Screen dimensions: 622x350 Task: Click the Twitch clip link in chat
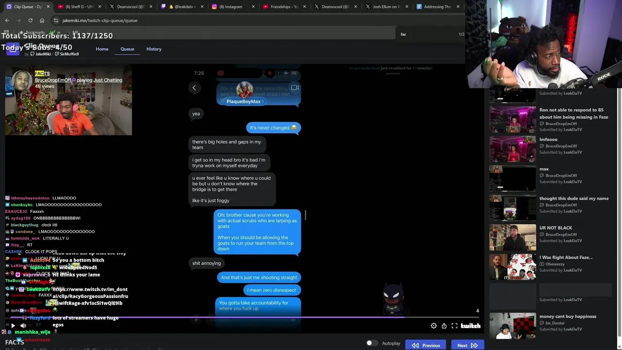(90, 296)
